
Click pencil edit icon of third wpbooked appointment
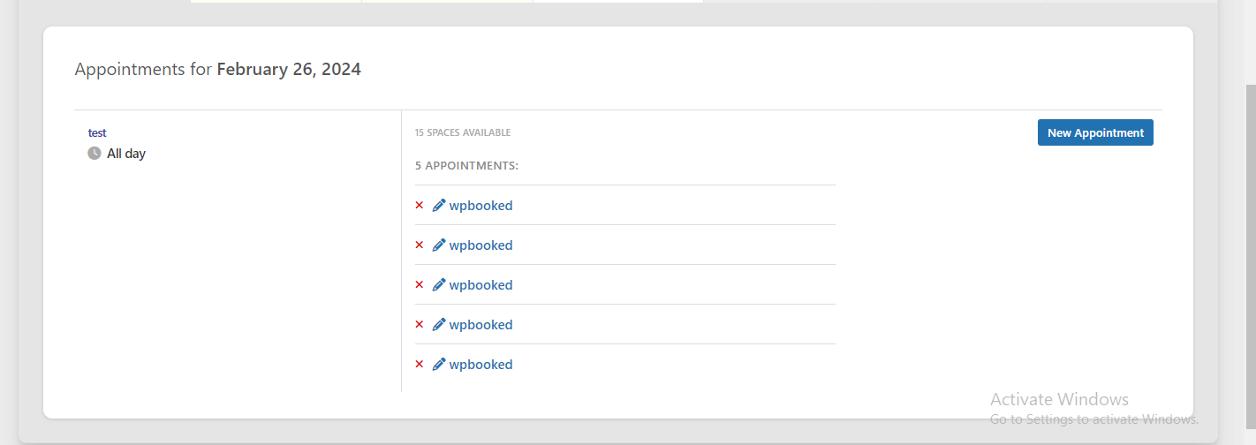click(x=439, y=285)
